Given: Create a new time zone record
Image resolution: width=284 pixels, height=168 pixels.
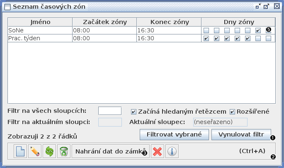Looking at the screenshot, I should tap(20, 151).
